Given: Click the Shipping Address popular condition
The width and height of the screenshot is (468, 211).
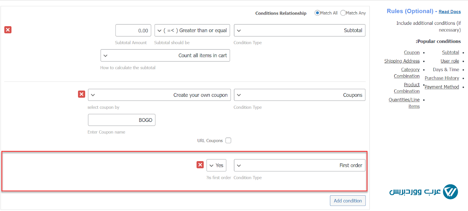Looking at the screenshot, I should pyautogui.click(x=402, y=61).
